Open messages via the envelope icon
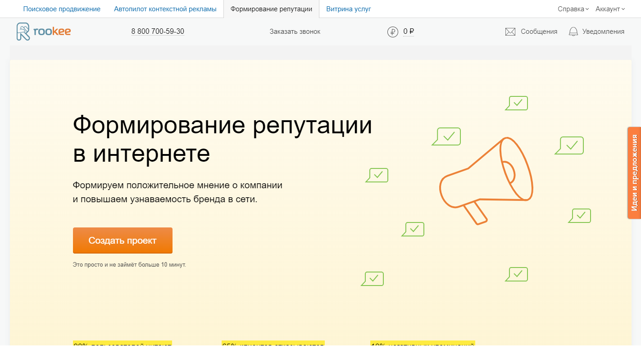The image size is (641, 363). pos(509,31)
